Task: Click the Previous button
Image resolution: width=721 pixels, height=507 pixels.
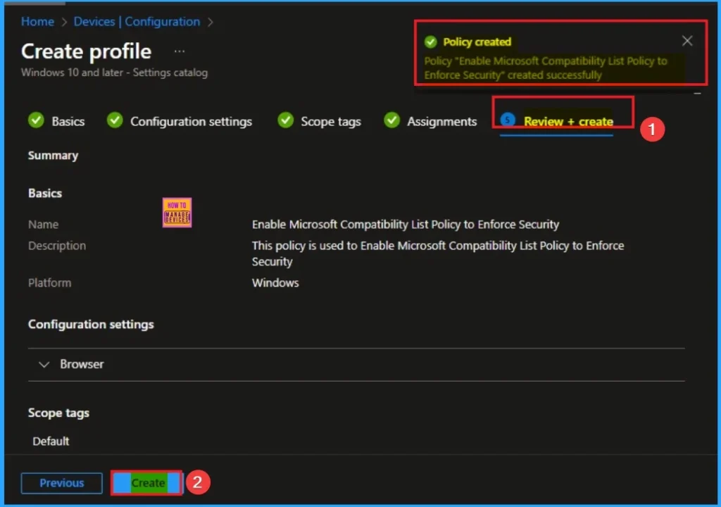Action: pyautogui.click(x=62, y=482)
